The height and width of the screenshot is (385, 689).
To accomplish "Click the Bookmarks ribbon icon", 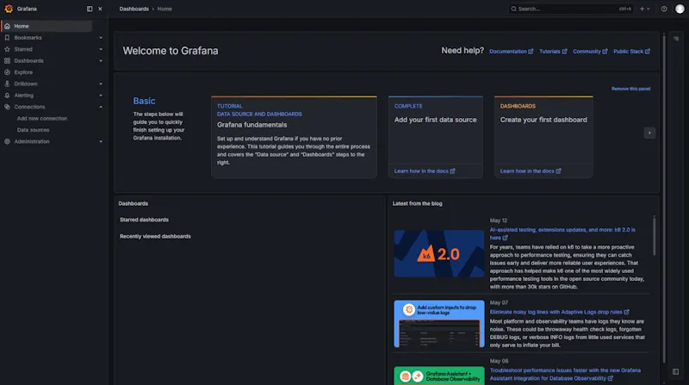I will point(7,38).
